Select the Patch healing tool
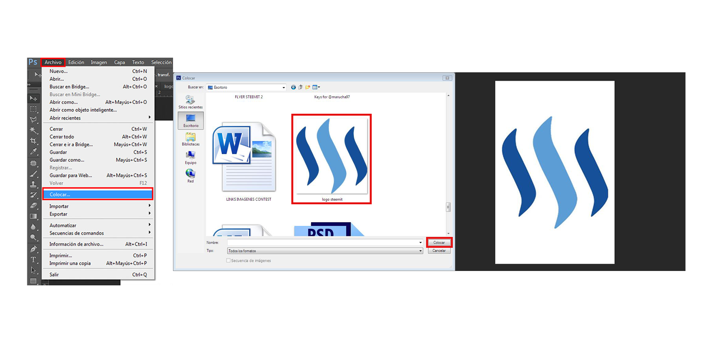The image size is (702, 351). pos(34,163)
